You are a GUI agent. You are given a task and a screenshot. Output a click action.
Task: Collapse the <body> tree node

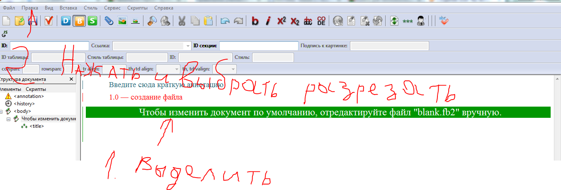(2, 111)
